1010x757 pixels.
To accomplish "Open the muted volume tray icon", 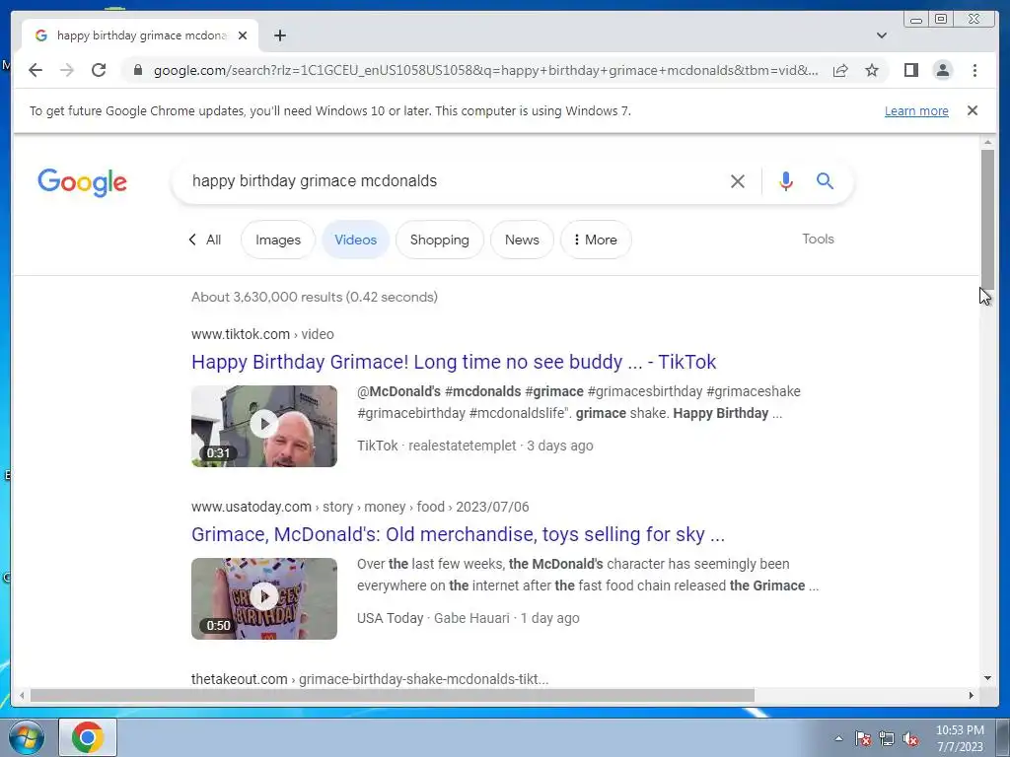I will pos(910,738).
